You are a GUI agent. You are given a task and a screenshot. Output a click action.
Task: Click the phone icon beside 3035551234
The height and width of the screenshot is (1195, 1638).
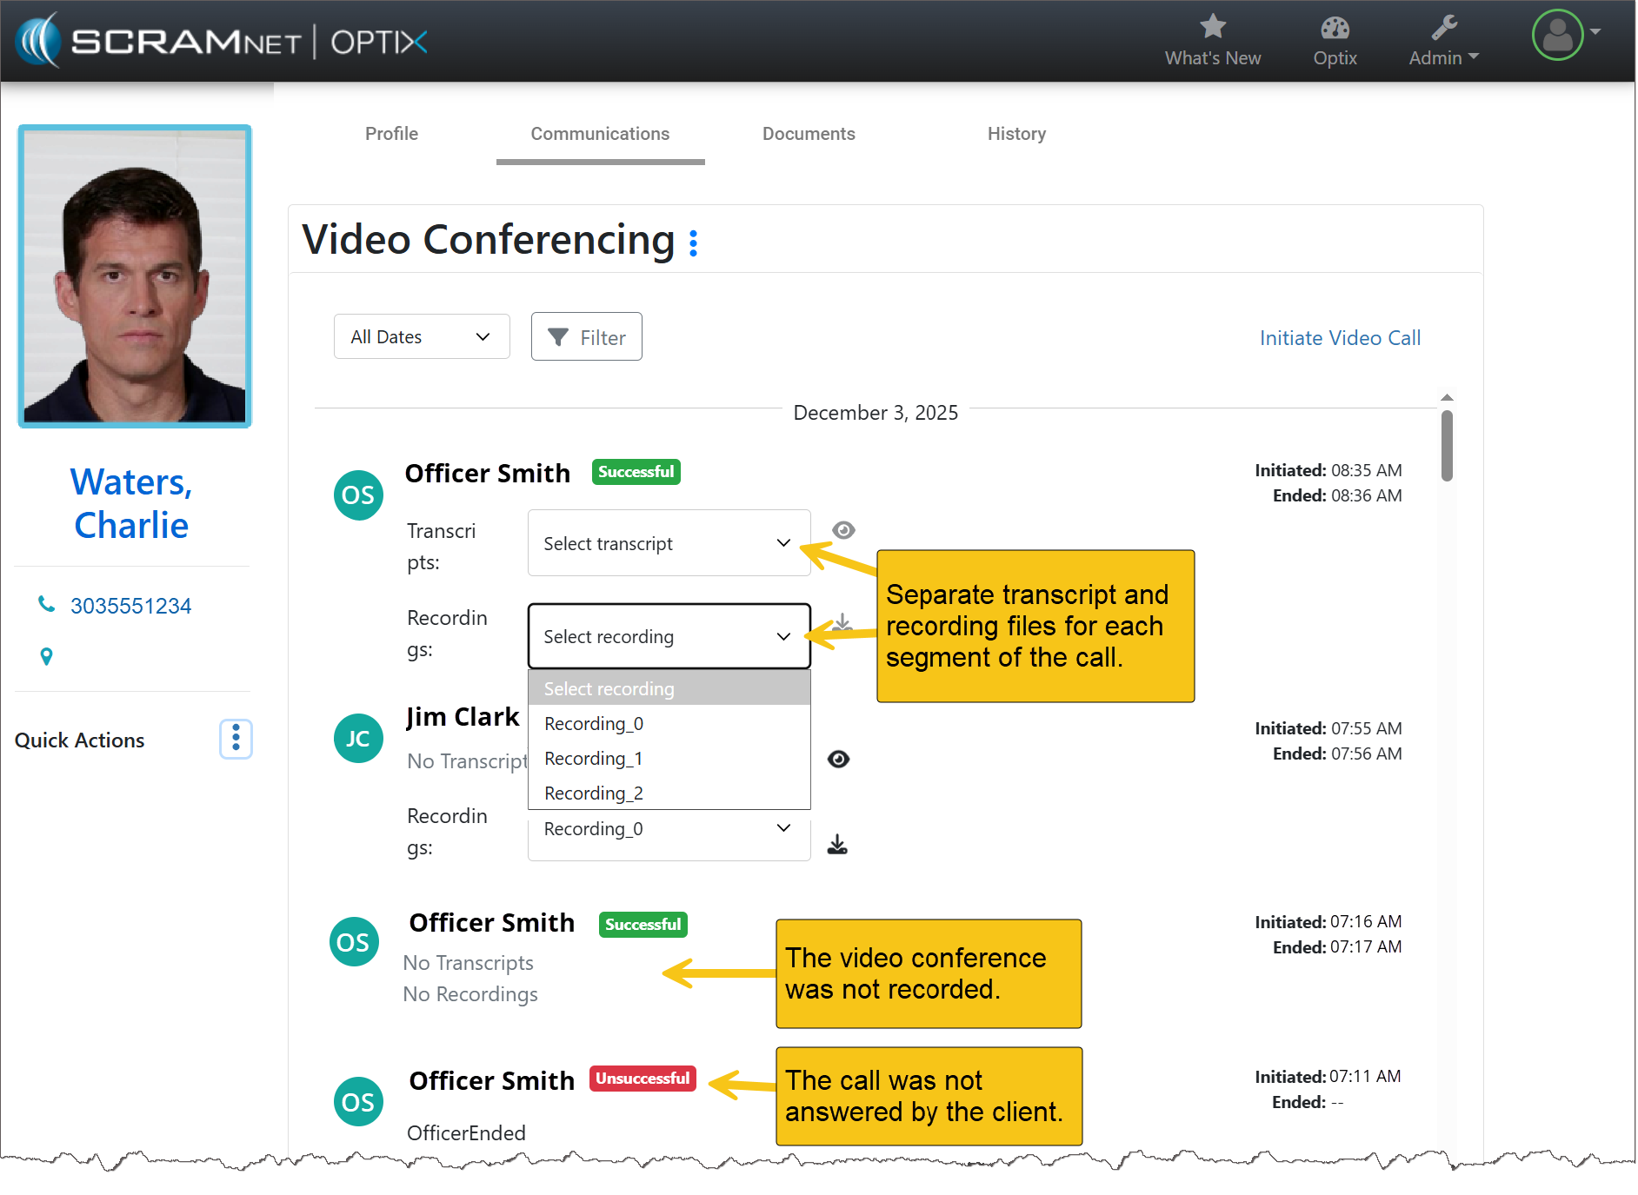(46, 605)
